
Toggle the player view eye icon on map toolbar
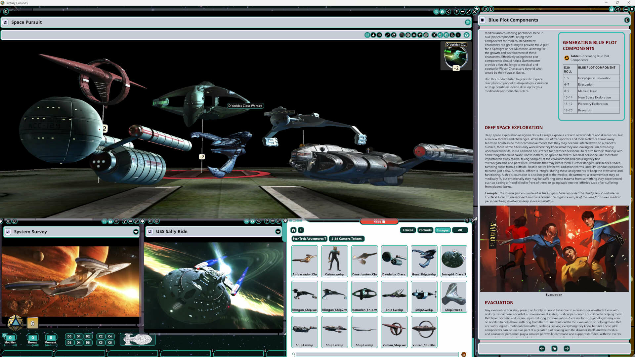pyautogui.click(x=452, y=35)
